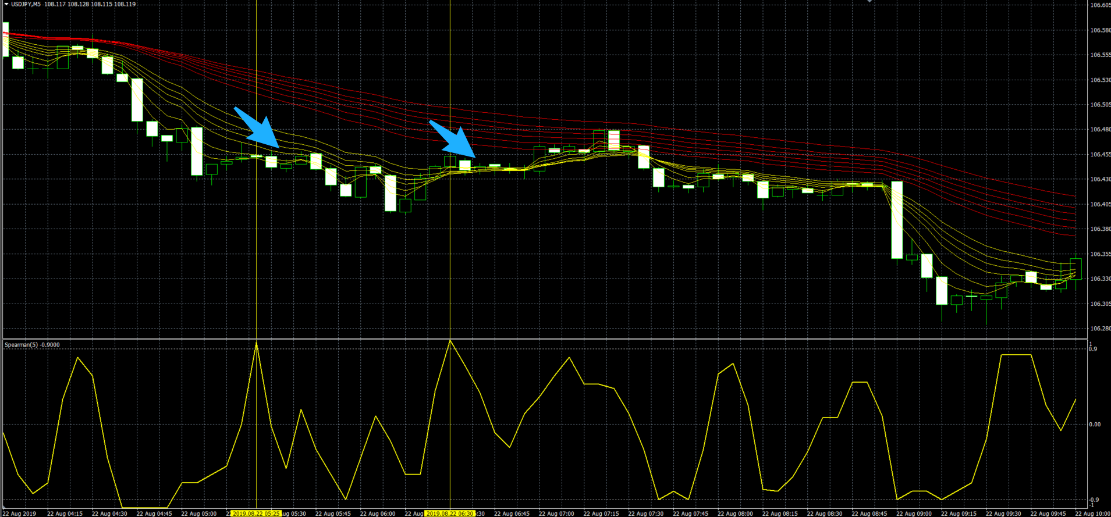This screenshot has height=517, width=1111.
Task: Click the 22 Aug 07:00 time axis label
Action: (x=556, y=514)
